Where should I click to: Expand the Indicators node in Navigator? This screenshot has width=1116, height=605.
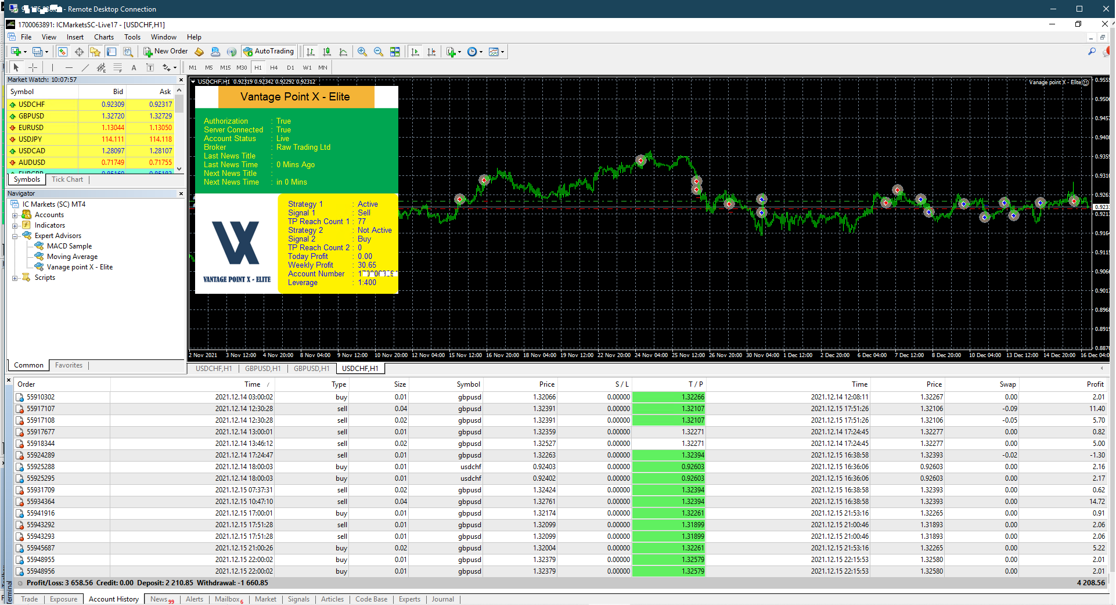click(15, 226)
